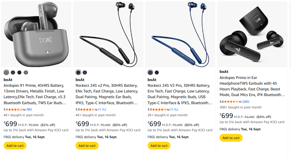Open 285 reviews link for Airdopes Primo

(246, 101)
